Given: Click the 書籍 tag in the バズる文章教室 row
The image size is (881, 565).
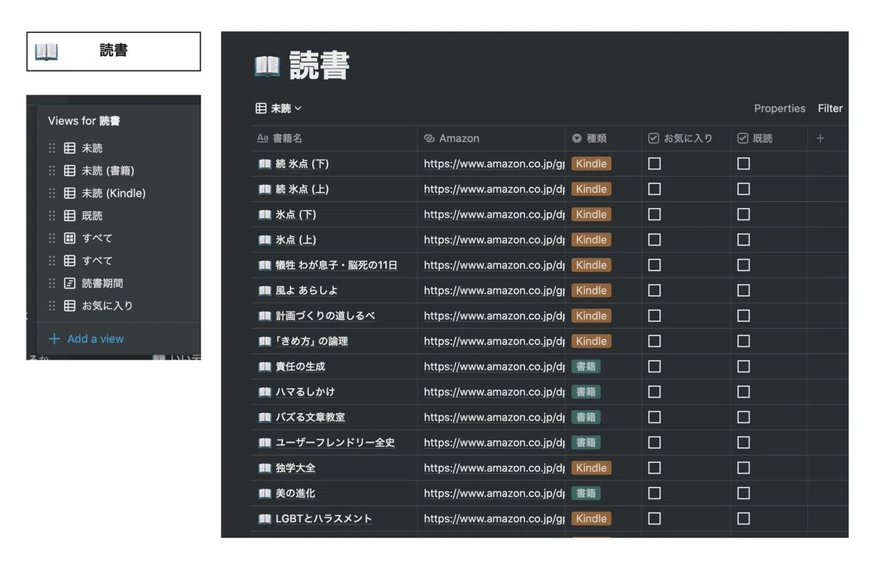Looking at the screenshot, I should tap(586, 417).
